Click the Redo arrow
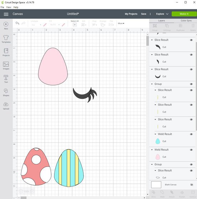The image size is (197, 199). [x=23, y=23]
